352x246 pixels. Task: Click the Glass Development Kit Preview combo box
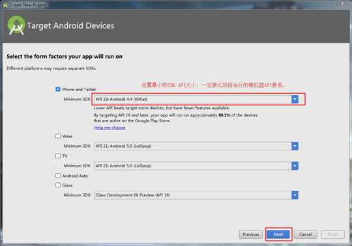point(196,195)
